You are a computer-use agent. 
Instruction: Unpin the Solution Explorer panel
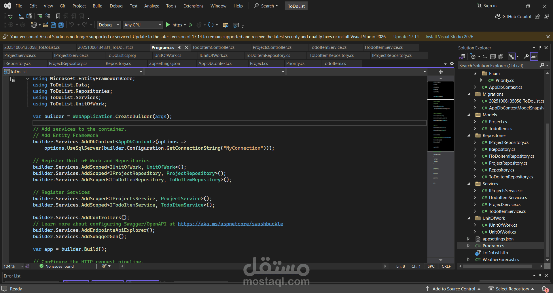539,48
